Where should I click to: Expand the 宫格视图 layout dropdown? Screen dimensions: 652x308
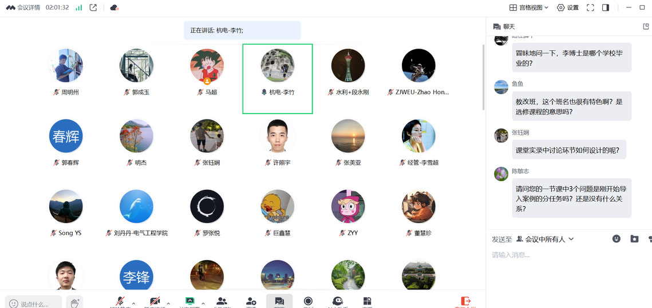pos(529,7)
